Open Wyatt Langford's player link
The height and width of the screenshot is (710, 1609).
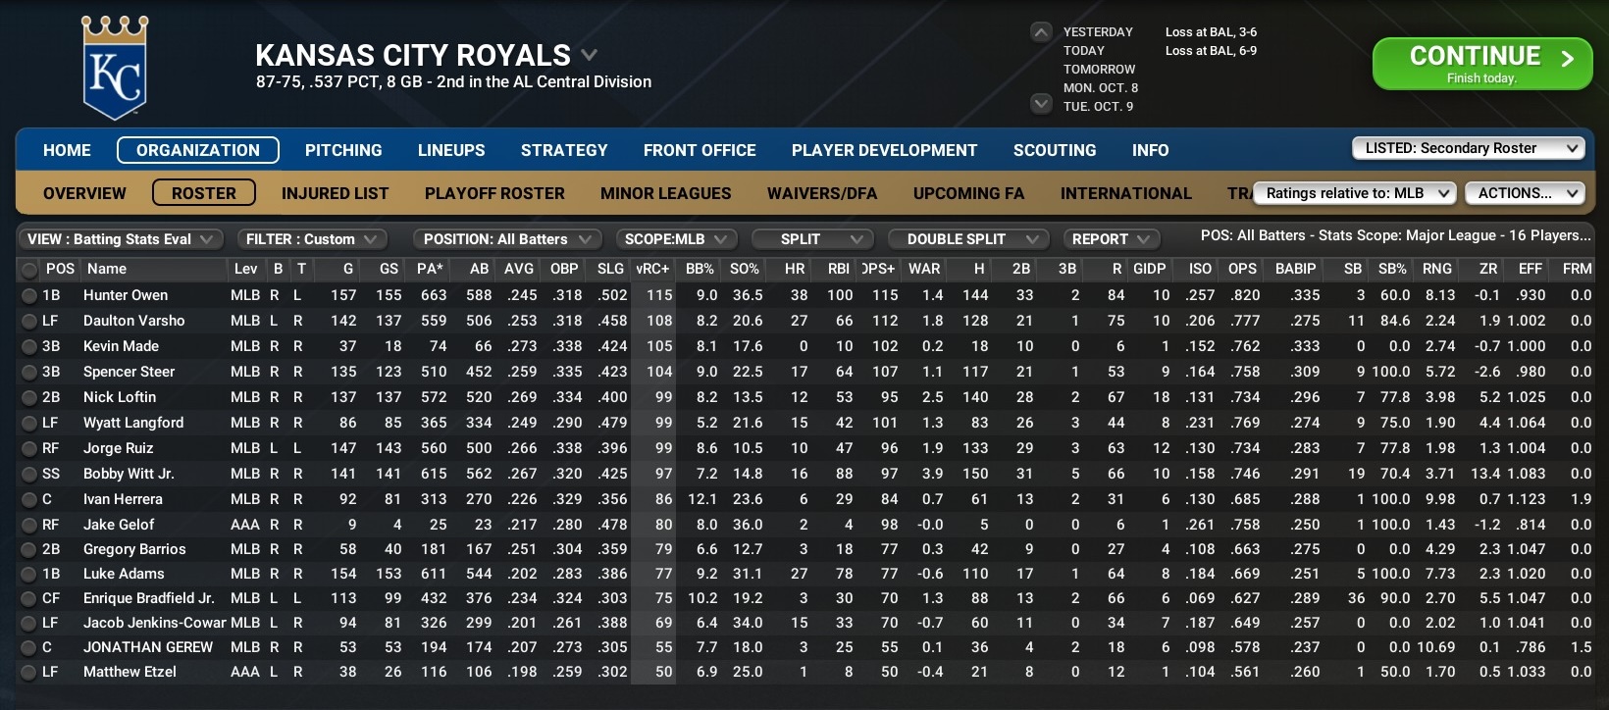pyautogui.click(x=133, y=423)
